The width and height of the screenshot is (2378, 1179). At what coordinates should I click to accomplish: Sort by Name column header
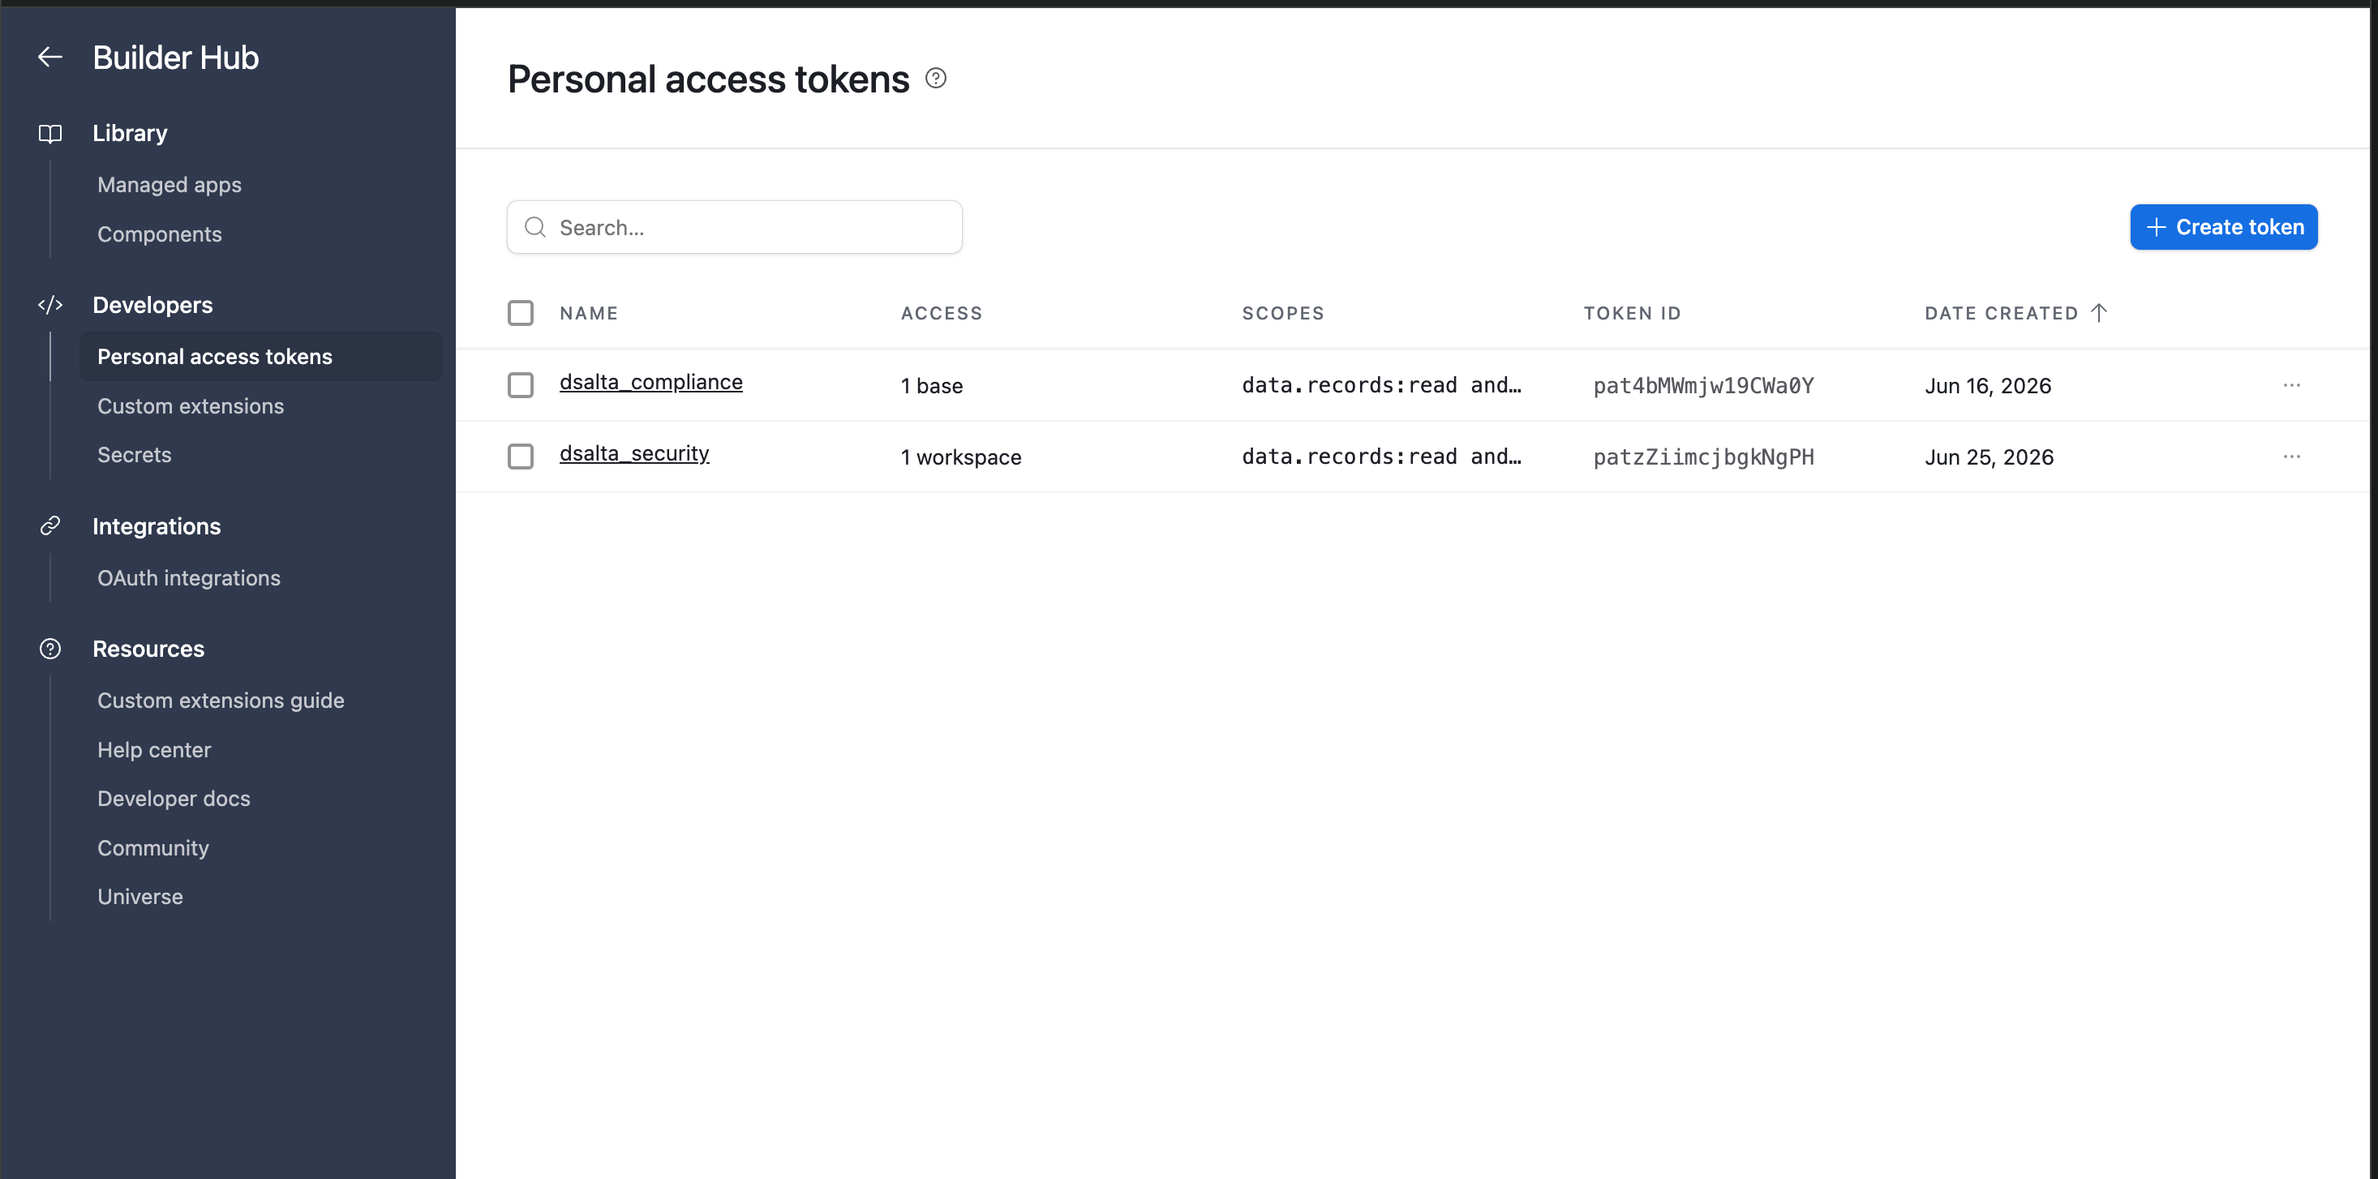click(589, 313)
